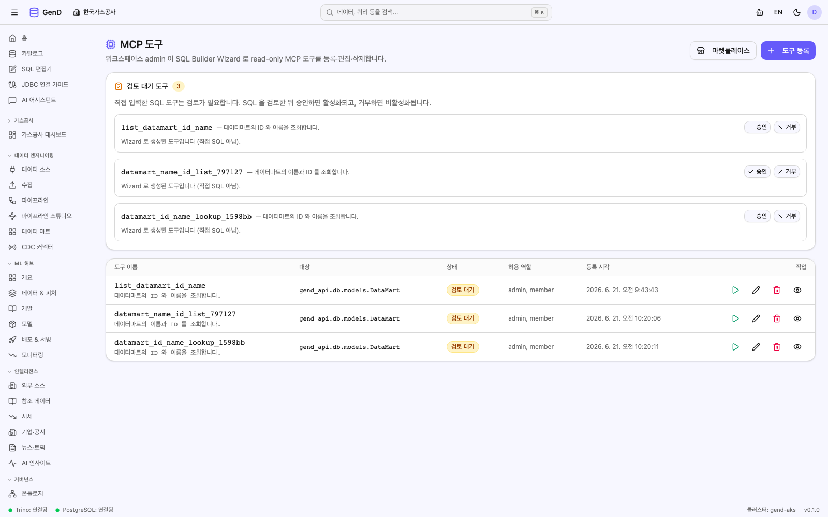Click the 기업·공시 building icon
The width and height of the screenshot is (828, 517).
click(12, 432)
